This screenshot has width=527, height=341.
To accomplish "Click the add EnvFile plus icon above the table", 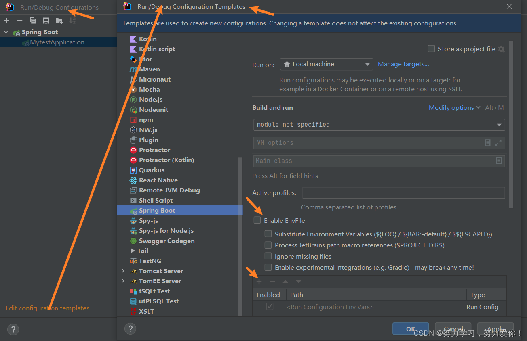I will click(259, 282).
